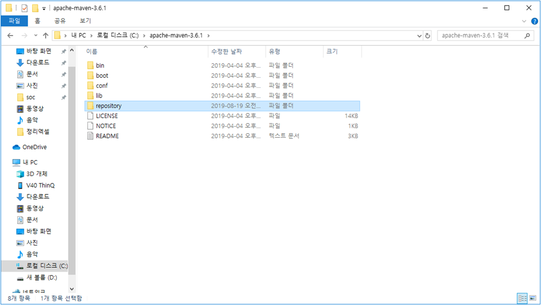
Task: Click 내 PC in the address bar
Action: click(x=78, y=36)
